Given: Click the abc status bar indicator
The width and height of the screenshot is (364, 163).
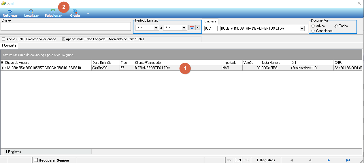Looking at the screenshot, I should coord(229,160).
